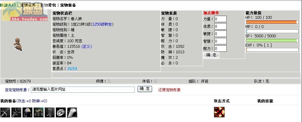The height and width of the screenshot is (122, 302).
Task: Click the empty MP bar
Action: (x=272, y=31)
